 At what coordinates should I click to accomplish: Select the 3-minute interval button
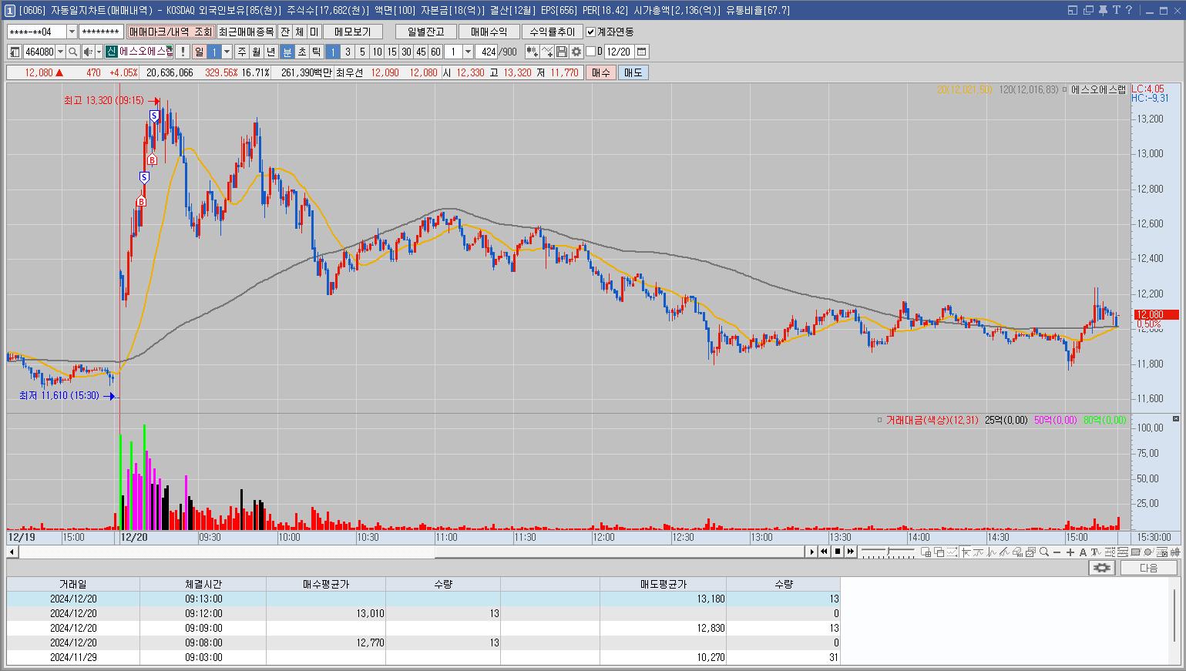[x=348, y=52]
